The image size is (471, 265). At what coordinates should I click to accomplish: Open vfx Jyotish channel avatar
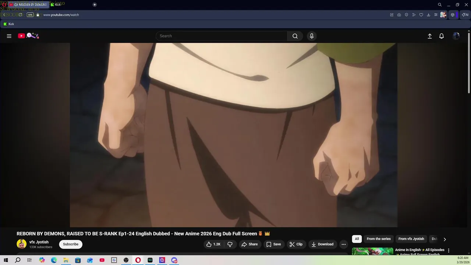pos(22,244)
